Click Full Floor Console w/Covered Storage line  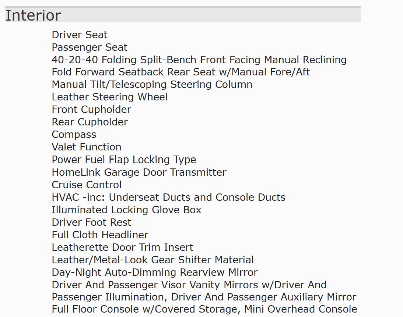(204, 309)
